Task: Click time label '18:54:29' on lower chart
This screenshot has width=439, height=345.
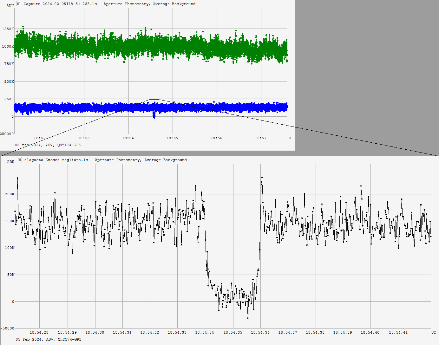Action: (x=67, y=332)
